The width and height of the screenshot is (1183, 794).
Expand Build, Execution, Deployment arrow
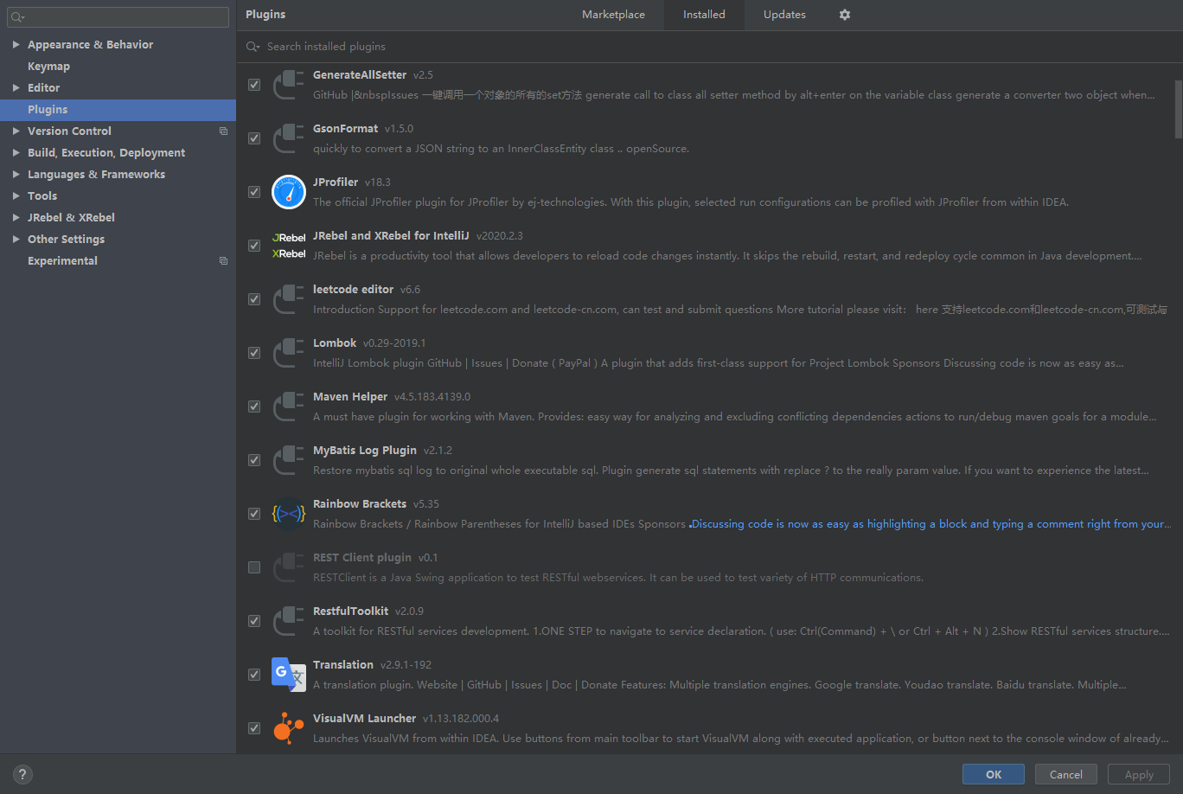pyautogui.click(x=16, y=153)
